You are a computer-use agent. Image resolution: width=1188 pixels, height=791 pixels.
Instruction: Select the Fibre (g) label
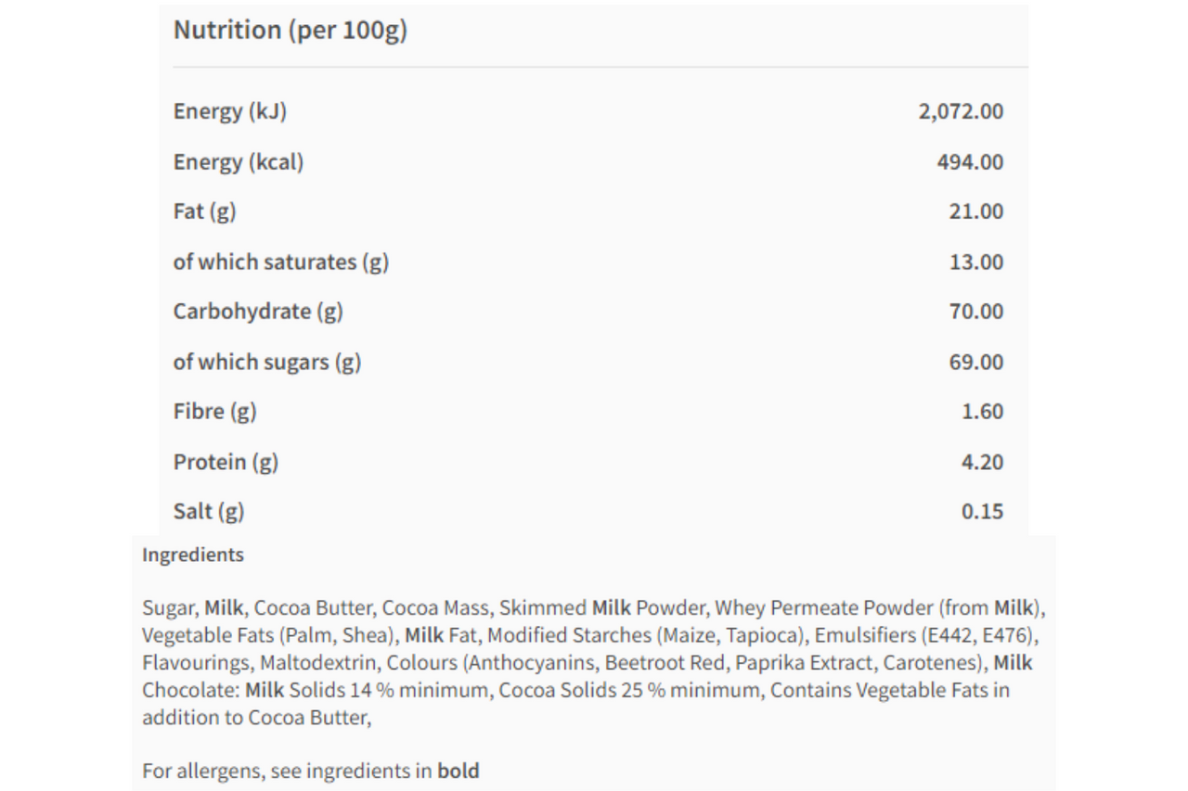[215, 412]
